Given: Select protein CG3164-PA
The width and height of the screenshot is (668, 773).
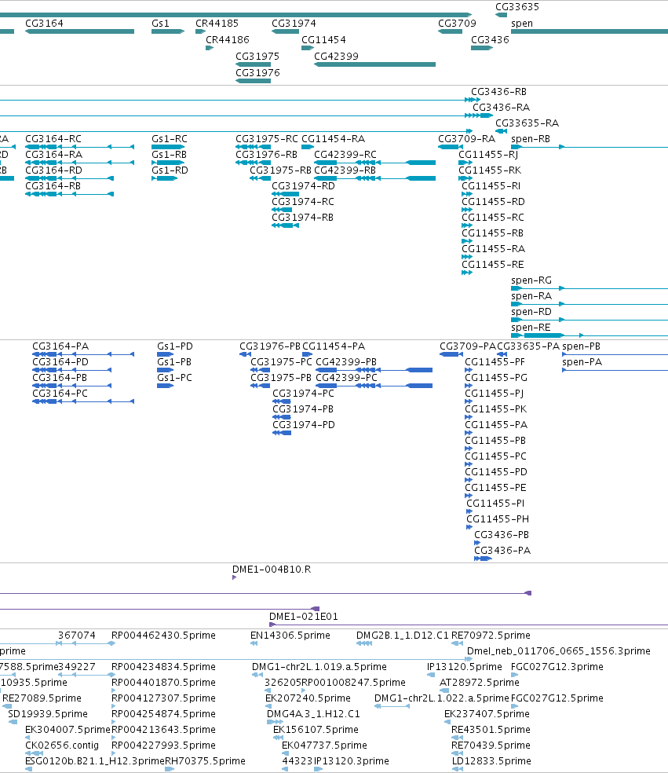Looking at the screenshot, I should click(60, 346).
